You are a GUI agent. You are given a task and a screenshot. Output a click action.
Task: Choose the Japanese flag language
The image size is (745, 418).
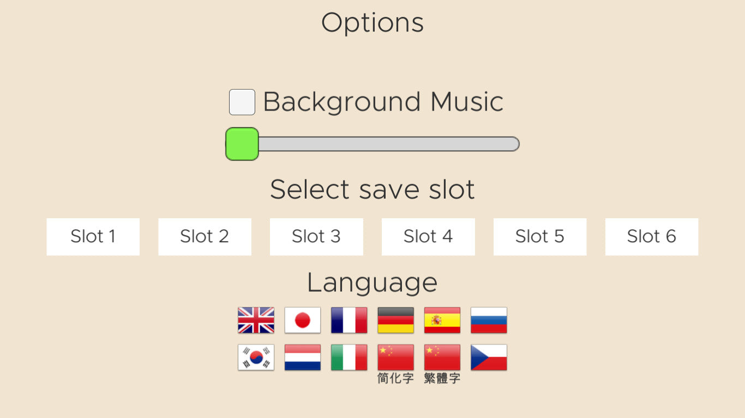click(x=302, y=320)
